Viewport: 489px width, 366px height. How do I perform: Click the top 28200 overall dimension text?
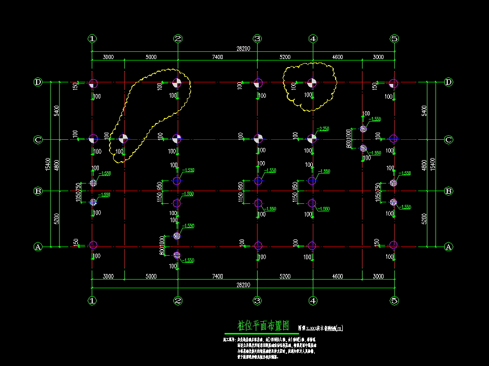243,48
